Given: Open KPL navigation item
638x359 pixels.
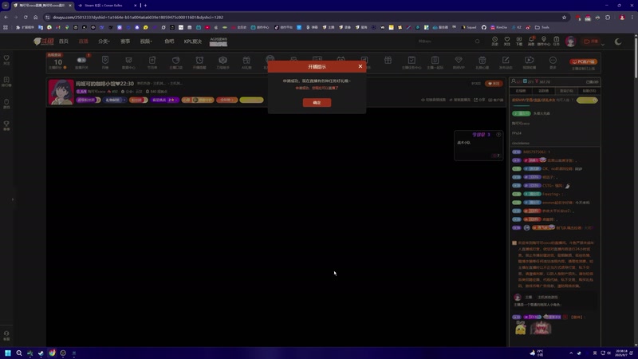Looking at the screenshot, I should click(193, 41).
